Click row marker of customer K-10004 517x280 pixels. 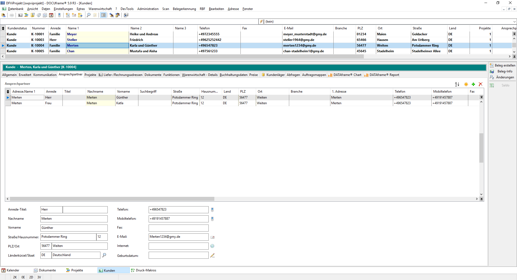click(3, 45)
